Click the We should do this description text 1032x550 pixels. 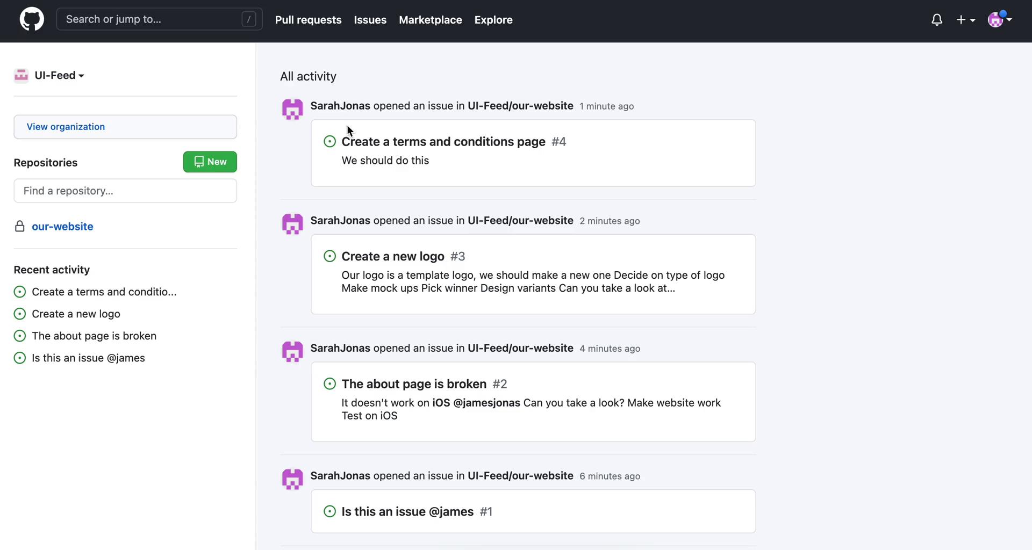[x=385, y=161]
